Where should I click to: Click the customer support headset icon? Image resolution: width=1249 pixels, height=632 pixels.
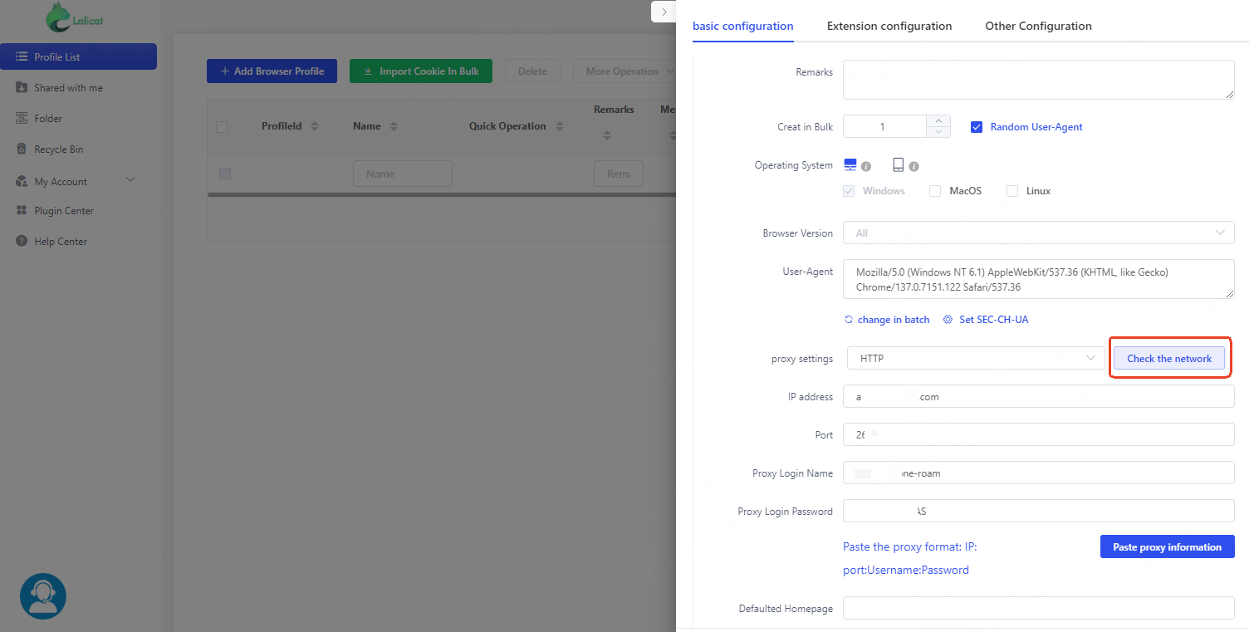pyautogui.click(x=42, y=596)
